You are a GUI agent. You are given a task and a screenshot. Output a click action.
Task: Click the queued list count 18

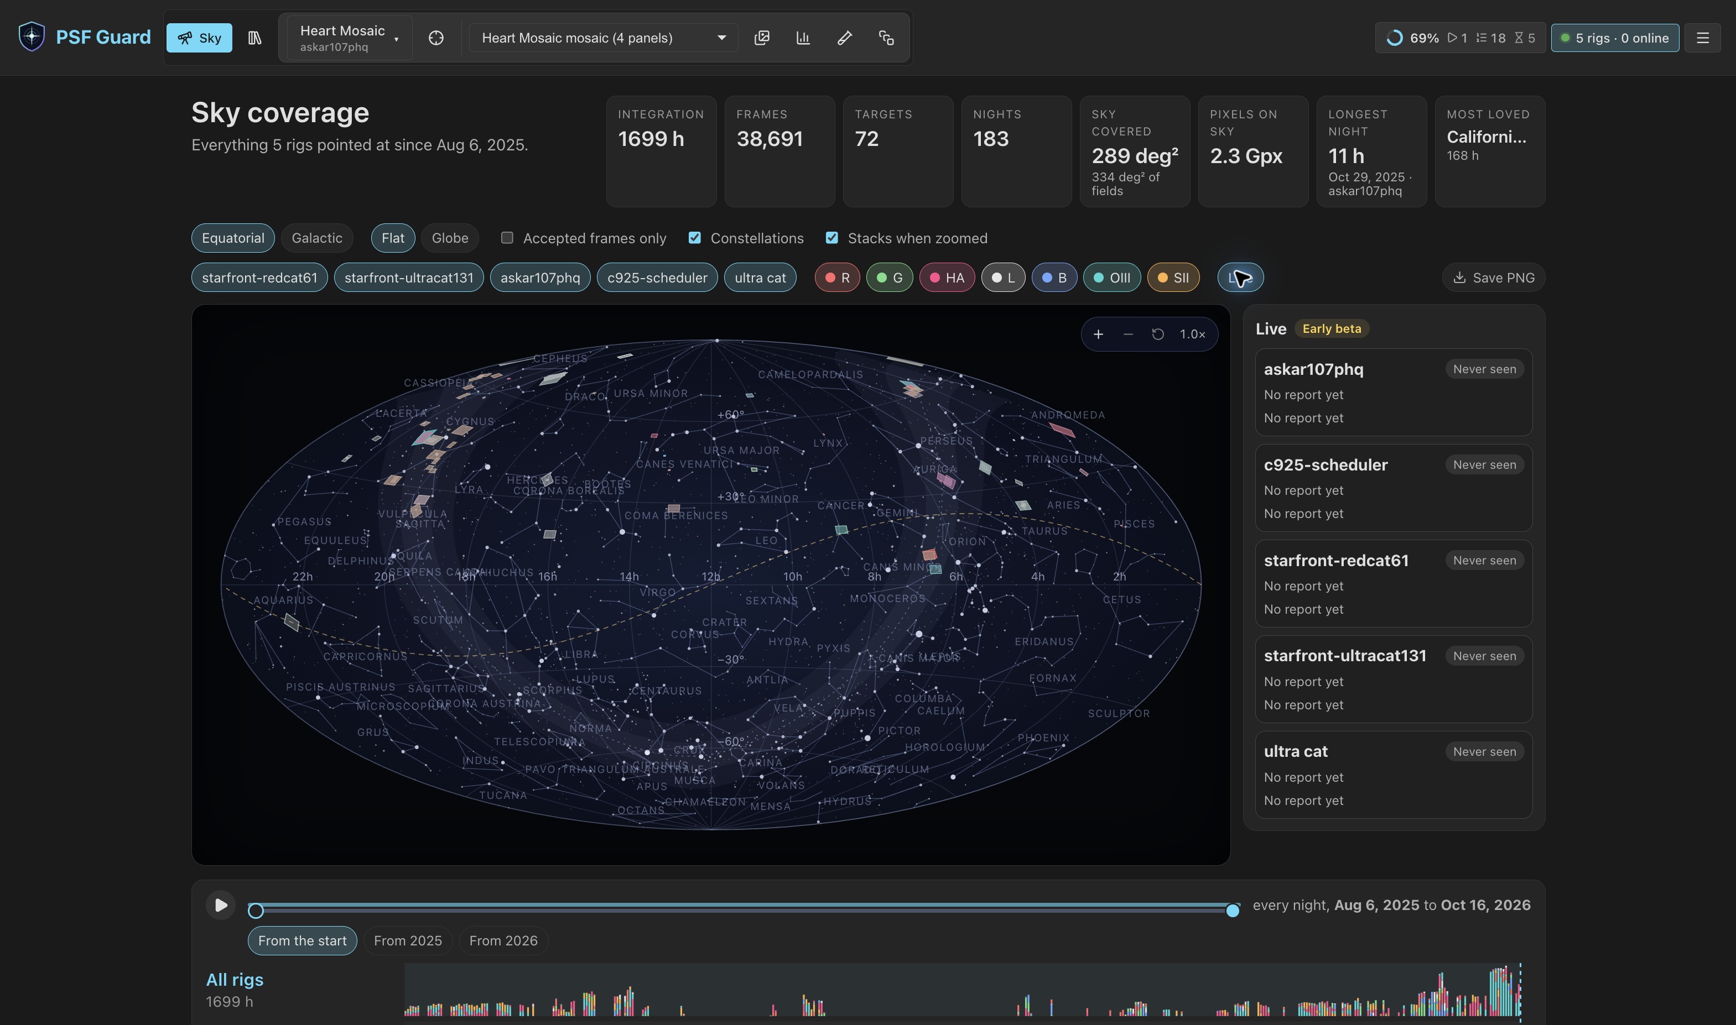[x=1491, y=38]
